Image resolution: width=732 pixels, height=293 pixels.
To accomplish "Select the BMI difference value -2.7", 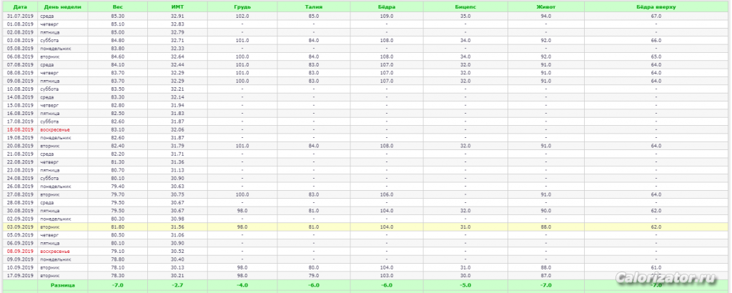I will click(177, 285).
